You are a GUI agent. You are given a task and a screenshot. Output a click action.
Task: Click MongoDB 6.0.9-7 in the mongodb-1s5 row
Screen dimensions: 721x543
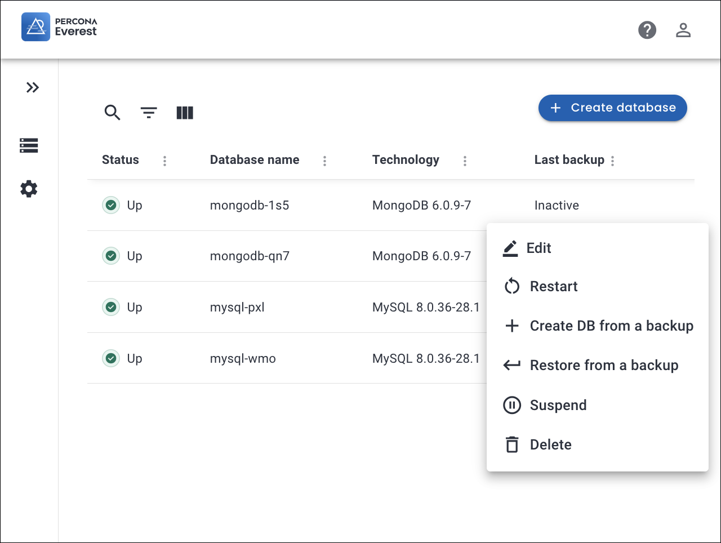(x=421, y=205)
